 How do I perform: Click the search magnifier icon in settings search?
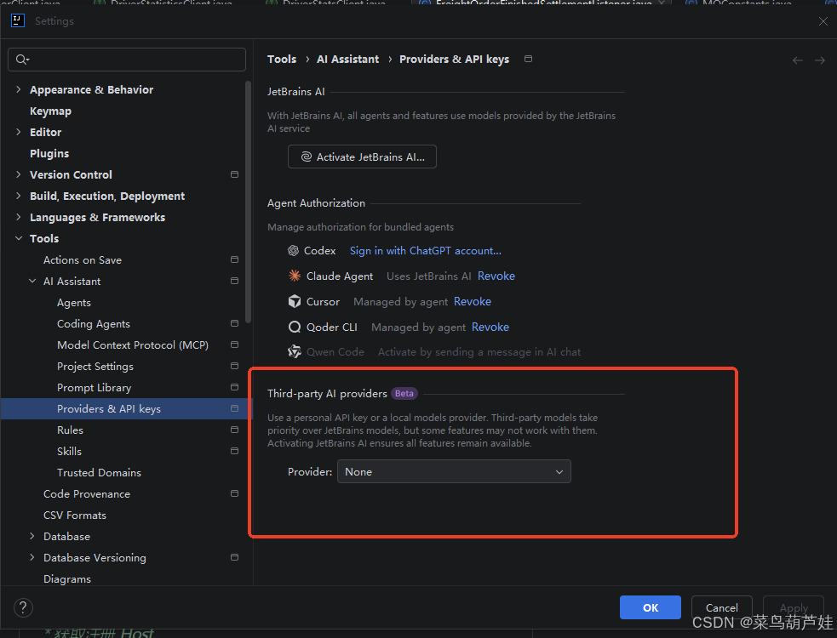pos(22,60)
